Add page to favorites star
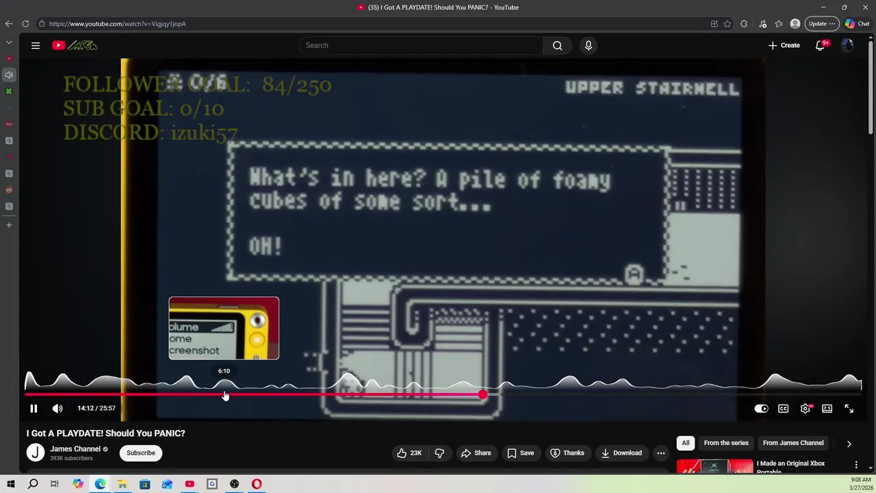 pyautogui.click(x=727, y=24)
